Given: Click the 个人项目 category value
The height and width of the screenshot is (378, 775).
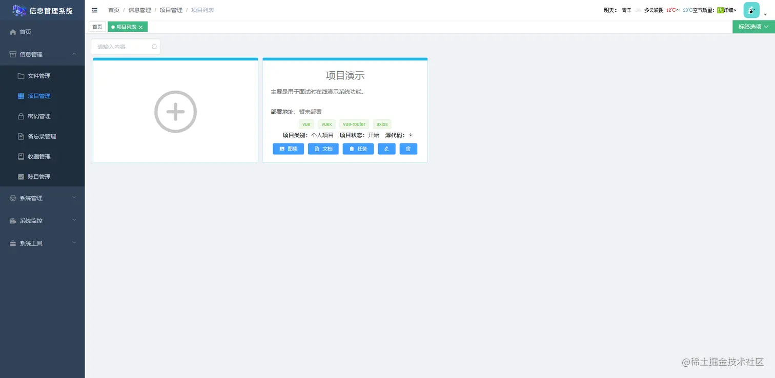Looking at the screenshot, I should tap(322, 135).
